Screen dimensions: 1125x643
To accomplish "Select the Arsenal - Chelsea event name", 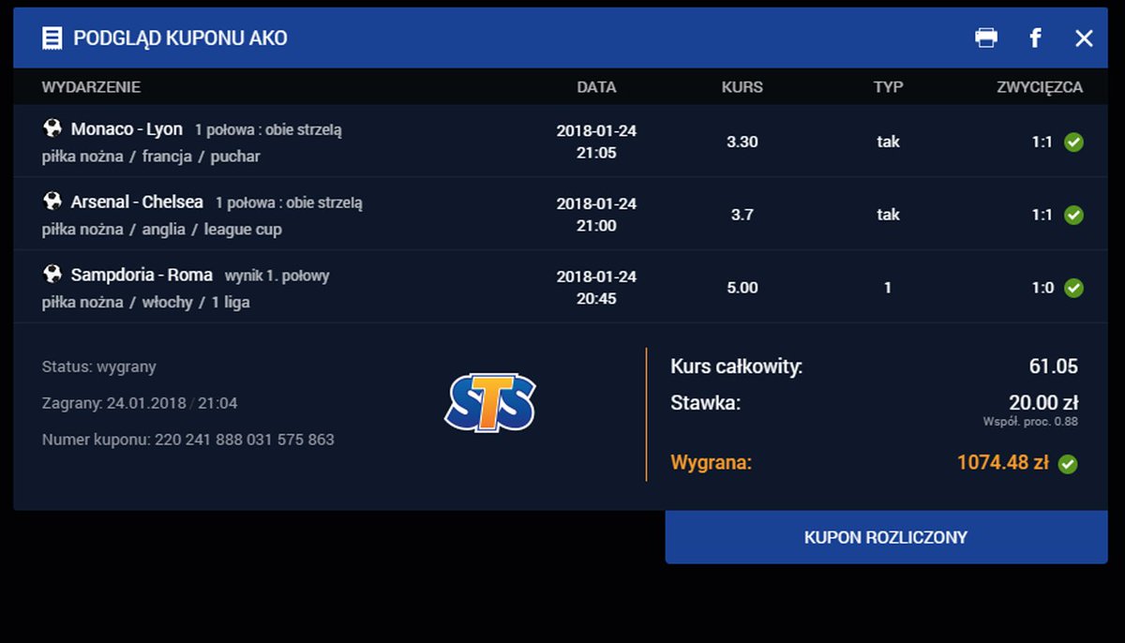I will pos(137,202).
